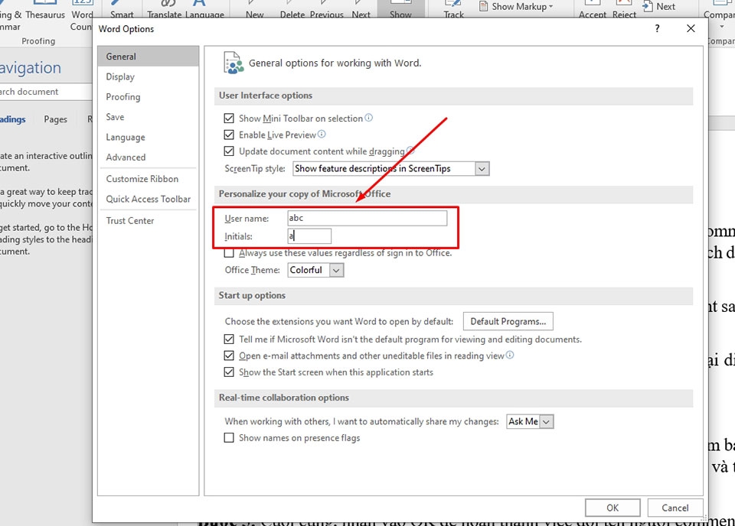Open Quick Access Toolbar settings

point(148,199)
